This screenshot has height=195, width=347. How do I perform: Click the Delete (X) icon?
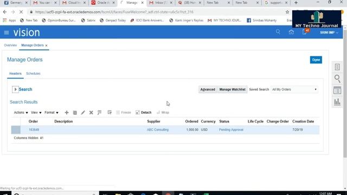tap(91, 113)
